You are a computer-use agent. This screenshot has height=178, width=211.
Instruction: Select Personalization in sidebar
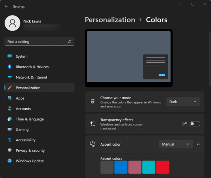pyautogui.click(x=40, y=88)
